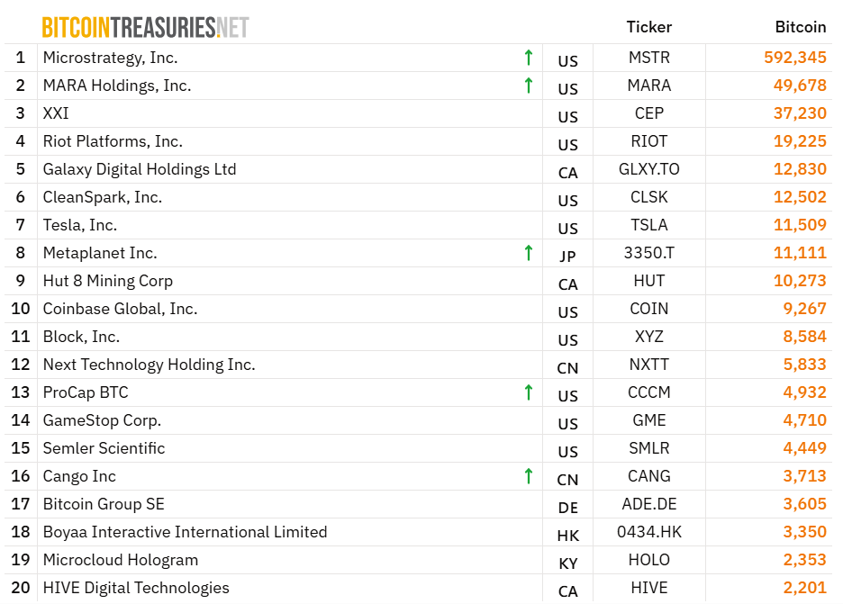Click the 3350.T ticker symbol
Image resolution: width=843 pixels, height=604 pixels.
point(648,253)
